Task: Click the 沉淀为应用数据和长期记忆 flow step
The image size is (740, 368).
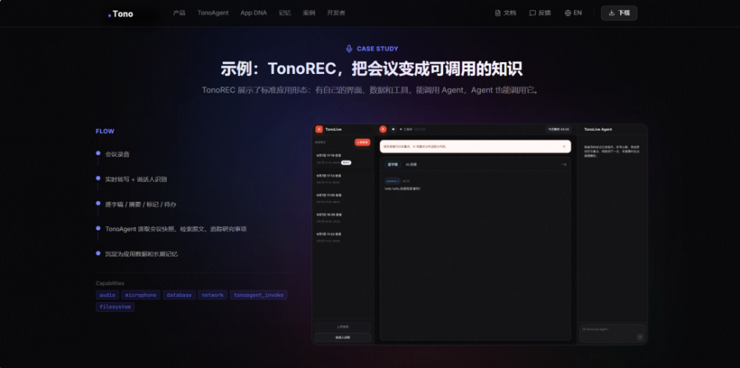Action: pyautogui.click(x=141, y=253)
